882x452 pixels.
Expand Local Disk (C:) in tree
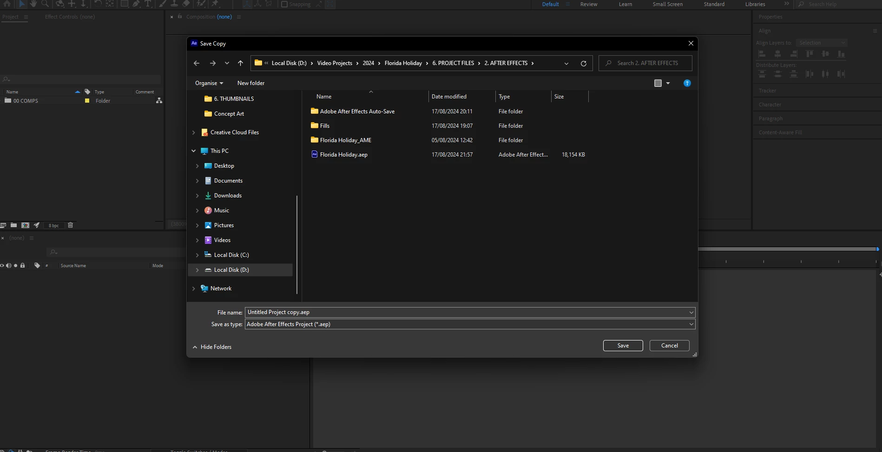click(197, 255)
